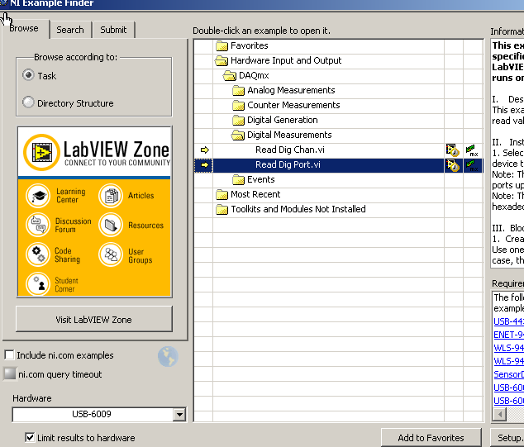Click the Discussion Forum text label
This screenshot has height=447, width=524.
(73, 226)
